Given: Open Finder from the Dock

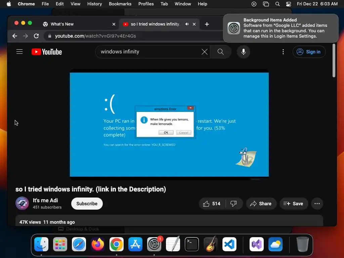Looking at the screenshot, I should click(41, 244).
